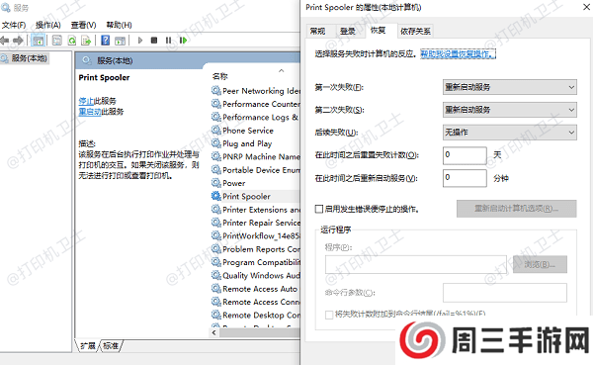Stop service with the square stop icon
The image size is (593, 365).
[154, 41]
